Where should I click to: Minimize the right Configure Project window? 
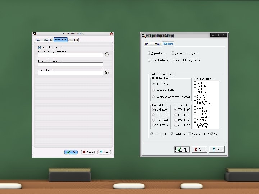coord(213,35)
